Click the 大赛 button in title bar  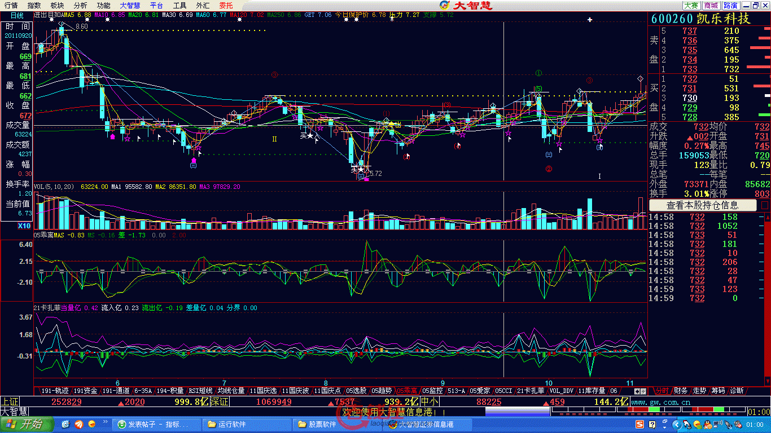(691, 5)
